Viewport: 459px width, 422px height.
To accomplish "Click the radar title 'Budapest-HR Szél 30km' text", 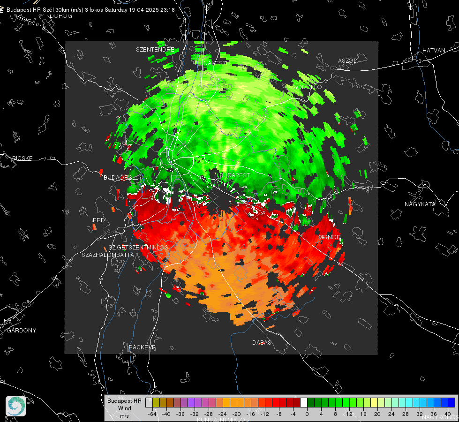I will tap(38, 10).
